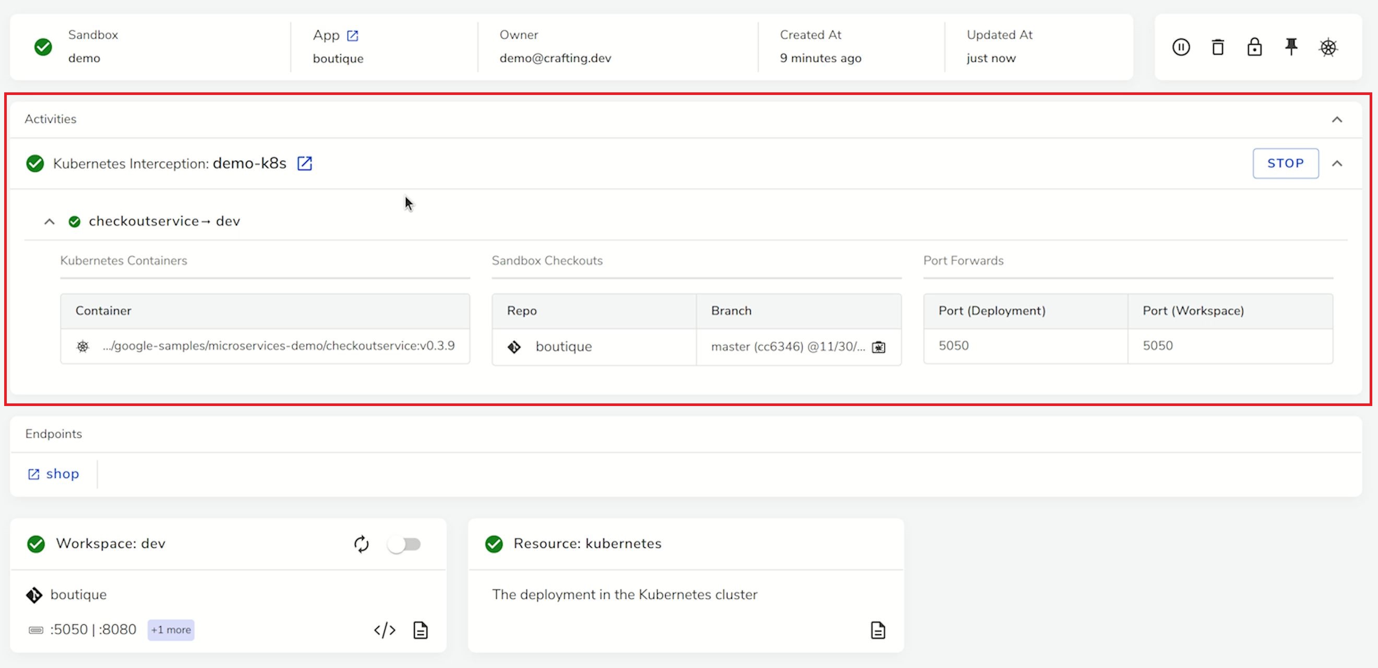
Task: Click the snapshot icon beside master branch
Action: (878, 348)
